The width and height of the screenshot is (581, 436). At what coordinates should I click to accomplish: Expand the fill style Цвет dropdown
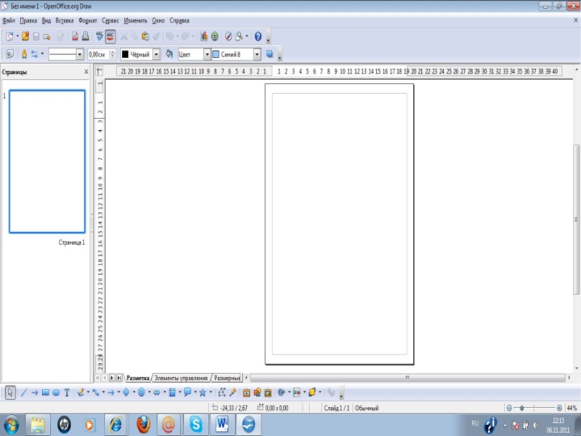pyautogui.click(x=207, y=54)
